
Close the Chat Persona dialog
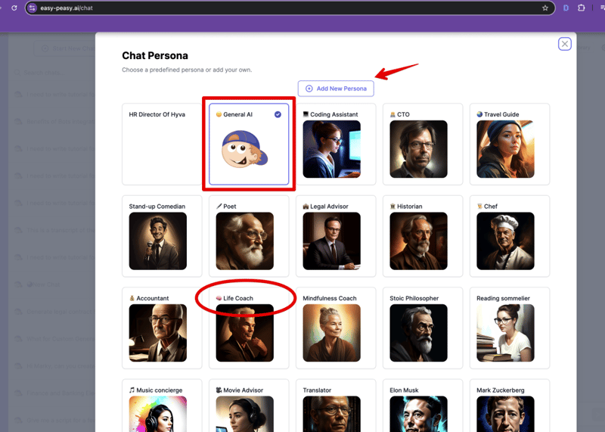click(565, 44)
